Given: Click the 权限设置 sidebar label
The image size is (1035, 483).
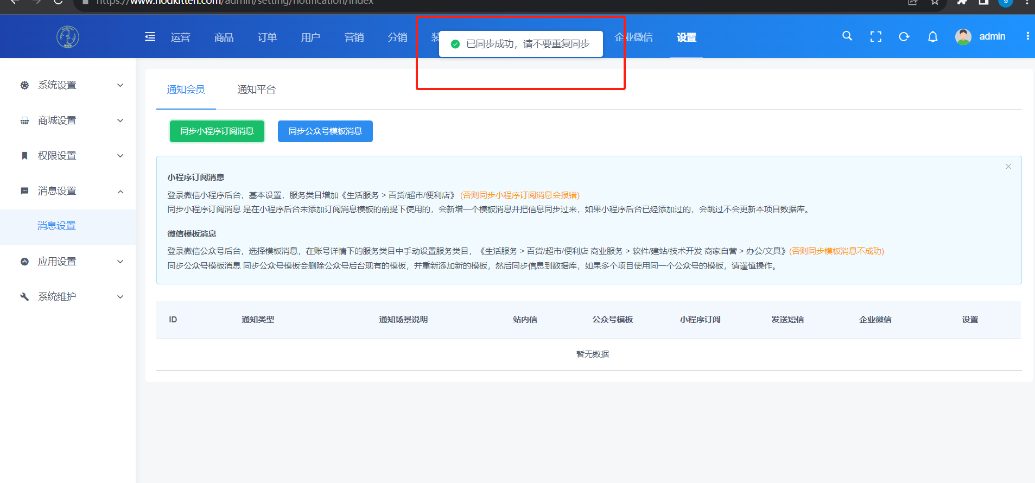Looking at the screenshot, I should 57,156.
